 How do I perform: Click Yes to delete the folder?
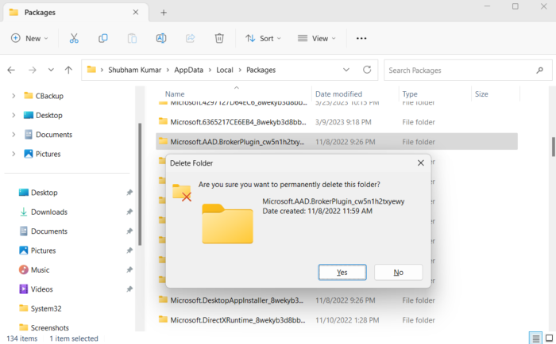(x=342, y=272)
